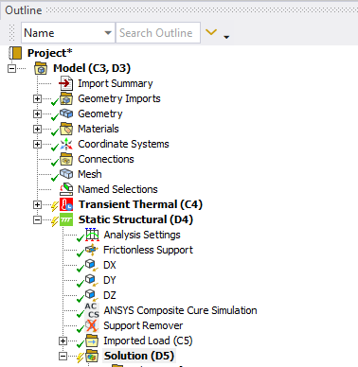This screenshot has height=367, width=358.
Task: Expand the Geometry node
Action: coord(37,114)
